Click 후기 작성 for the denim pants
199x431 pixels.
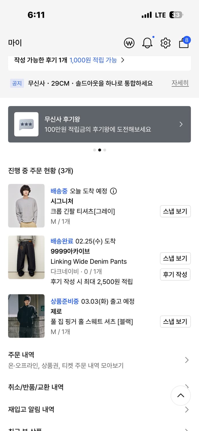pos(175,274)
